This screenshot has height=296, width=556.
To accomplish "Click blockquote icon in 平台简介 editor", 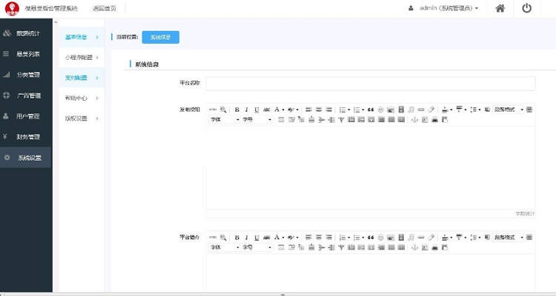I will (371, 237).
